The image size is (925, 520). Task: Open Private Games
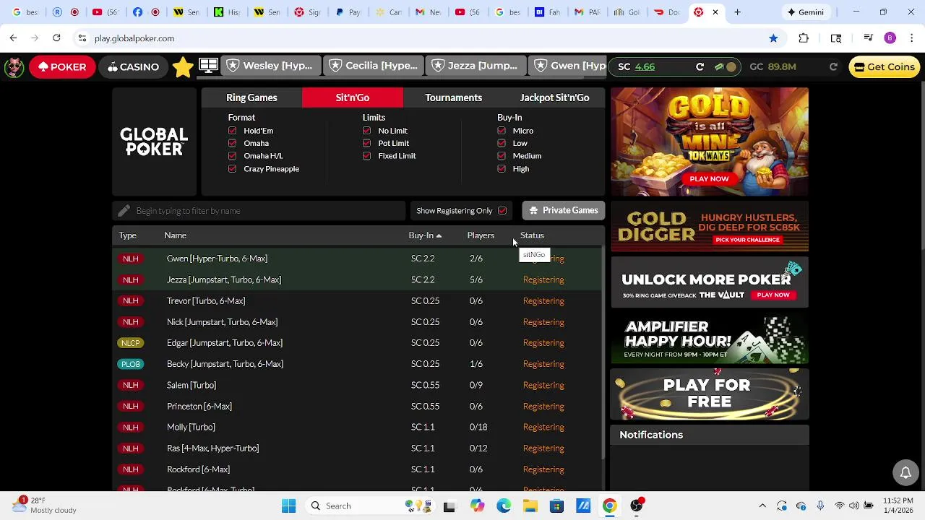pyautogui.click(x=564, y=210)
